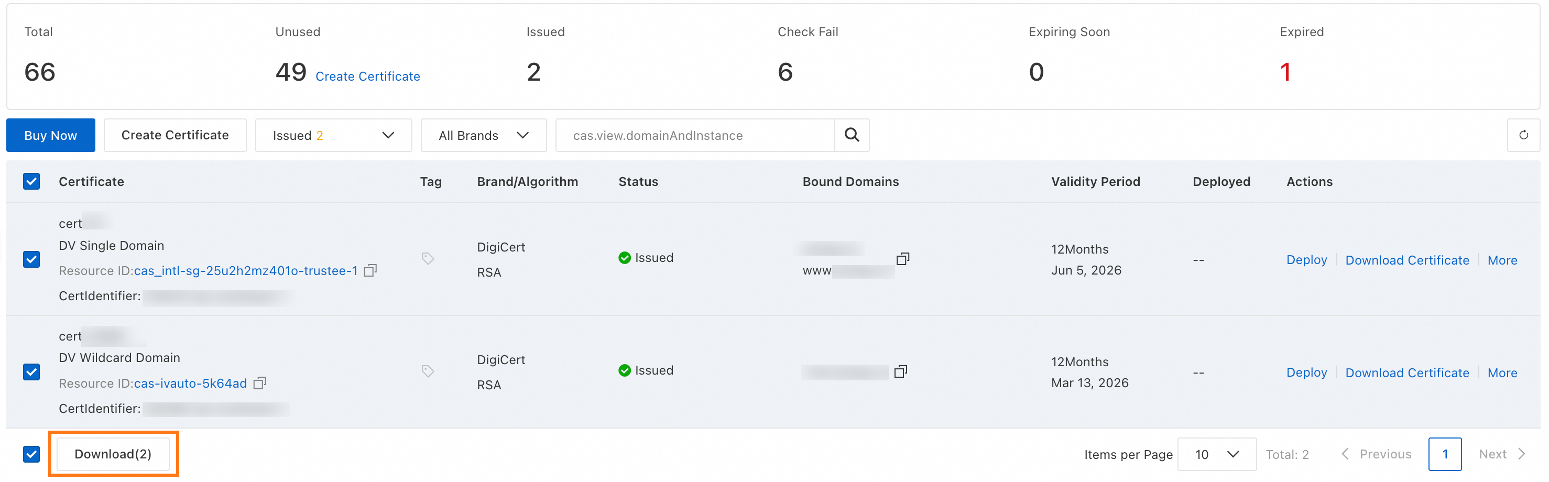Copy resource ID of trustee-1 certificate
This screenshot has height=482, width=1549.
371,270
